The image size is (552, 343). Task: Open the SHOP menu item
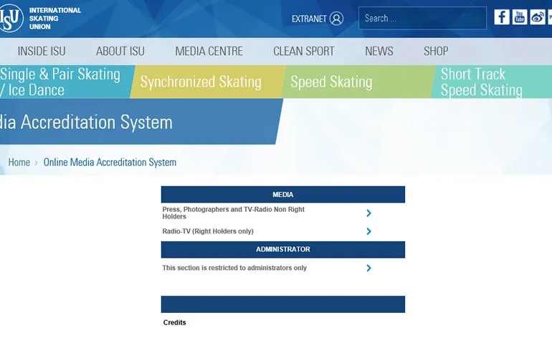pos(436,51)
